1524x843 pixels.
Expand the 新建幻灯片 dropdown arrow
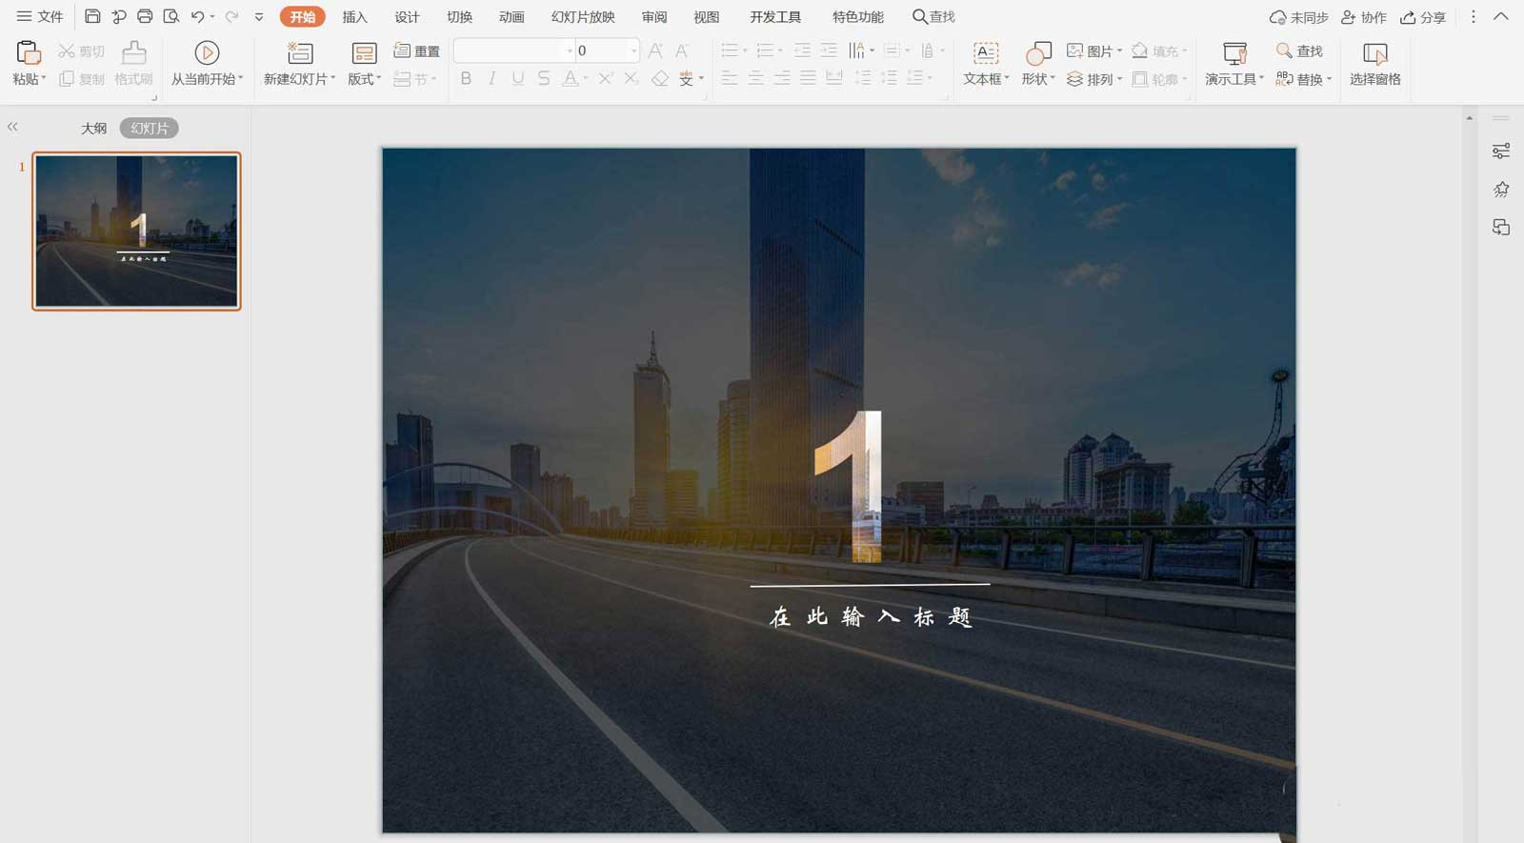click(332, 79)
